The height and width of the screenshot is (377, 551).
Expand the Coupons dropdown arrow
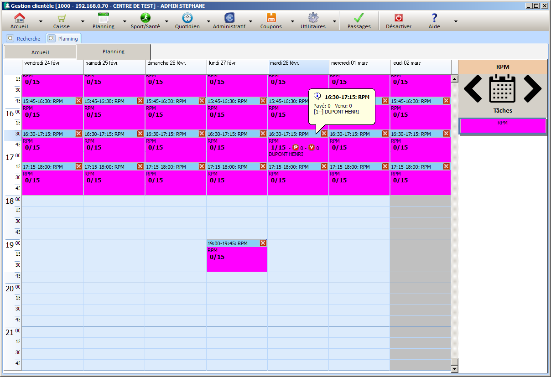point(292,21)
